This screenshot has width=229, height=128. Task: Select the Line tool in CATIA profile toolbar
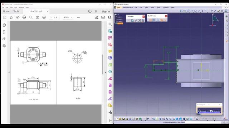[x=199, y=11]
